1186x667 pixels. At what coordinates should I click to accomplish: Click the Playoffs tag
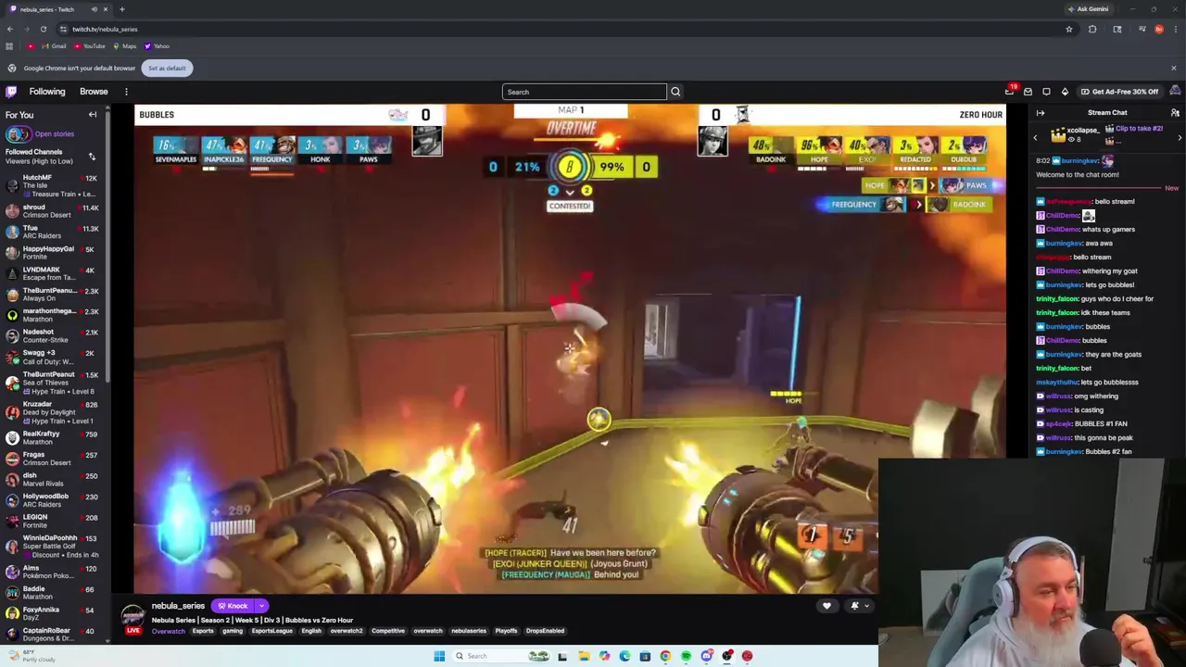click(506, 631)
